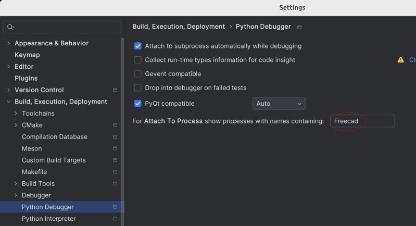Click project-level icon beside CMake
The height and width of the screenshot is (226, 416).
(115, 125)
